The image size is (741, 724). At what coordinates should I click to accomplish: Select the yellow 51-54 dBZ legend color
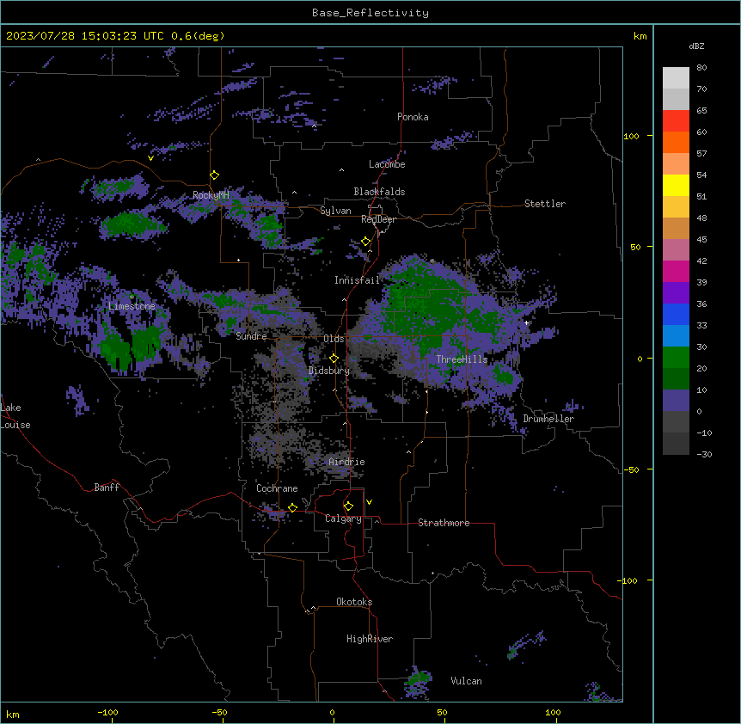[676, 185]
